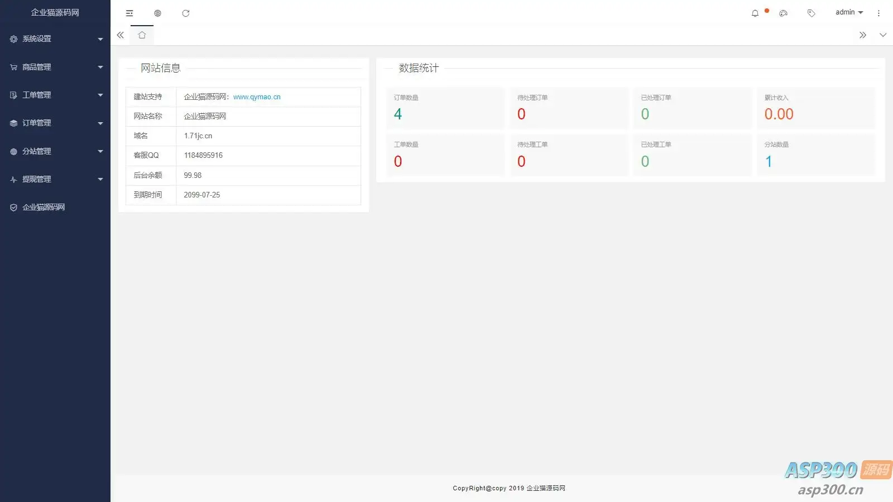Open the www.qymao.cn link
The image size is (893, 502).
coord(257,97)
